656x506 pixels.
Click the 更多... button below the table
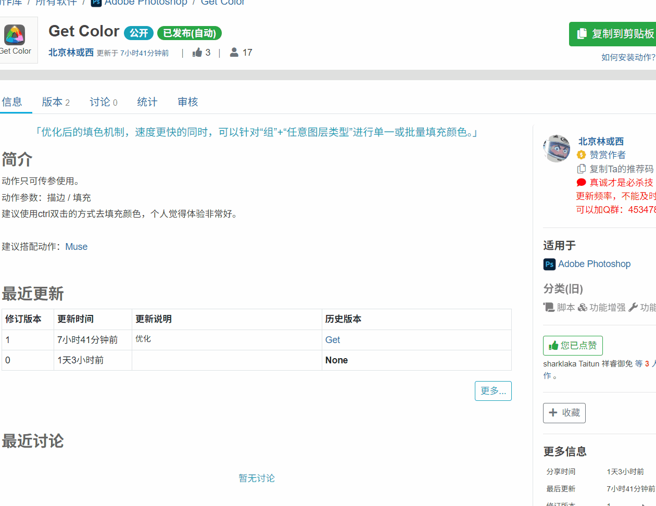pyautogui.click(x=493, y=391)
